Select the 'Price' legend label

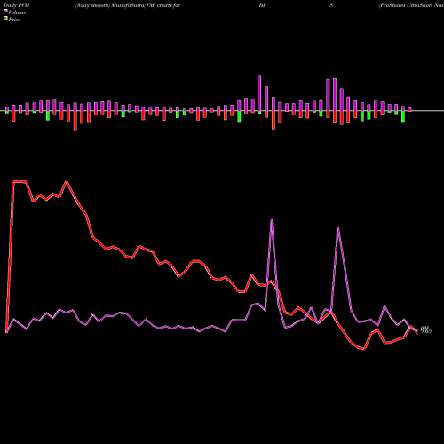pyautogui.click(x=14, y=20)
